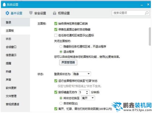The image size is (152, 113).
Task: Open 会话窗口 settings in sidebar
Action: pyautogui.click(x=16, y=47)
